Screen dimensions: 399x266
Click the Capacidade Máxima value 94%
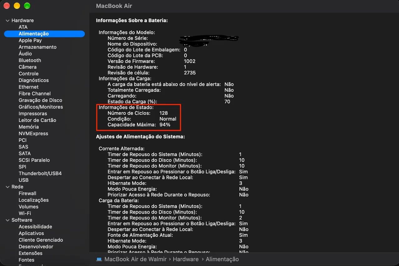pos(165,125)
